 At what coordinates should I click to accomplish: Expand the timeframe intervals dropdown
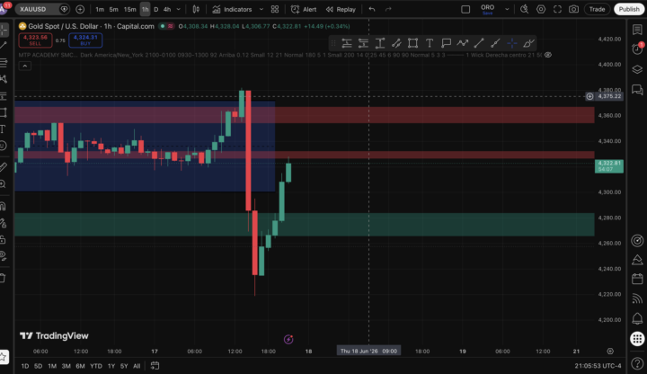tap(178, 9)
